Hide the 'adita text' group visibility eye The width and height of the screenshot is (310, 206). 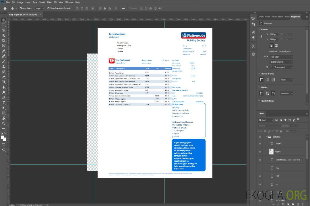pyautogui.click(x=260, y=137)
